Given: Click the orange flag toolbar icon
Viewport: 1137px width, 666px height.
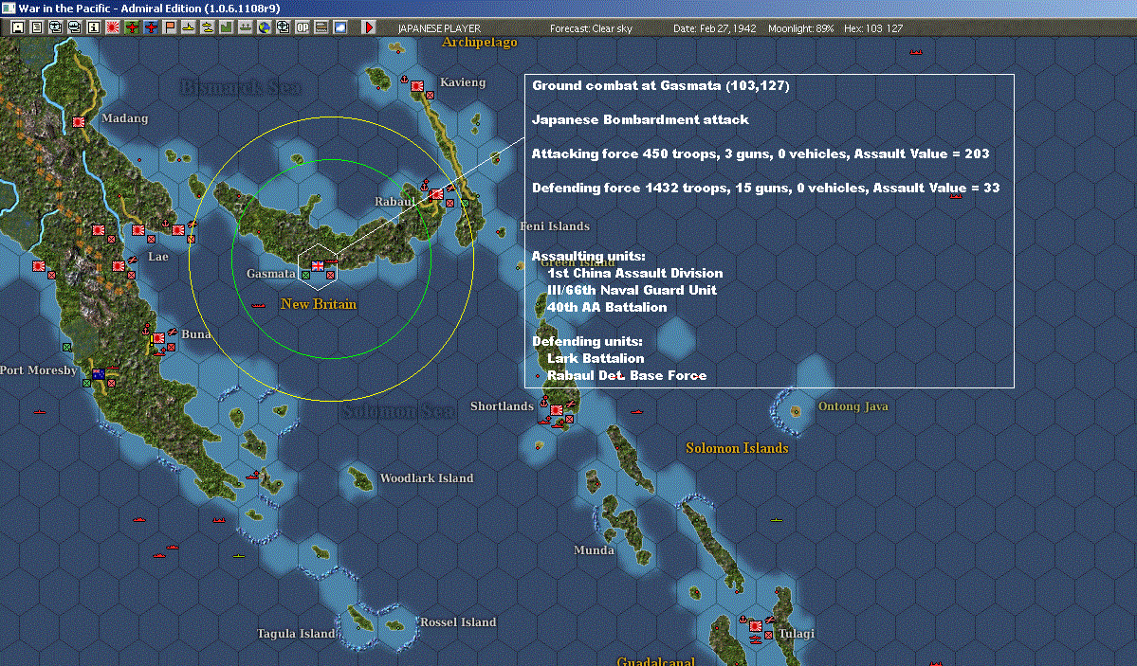Looking at the screenshot, I should 170,27.
